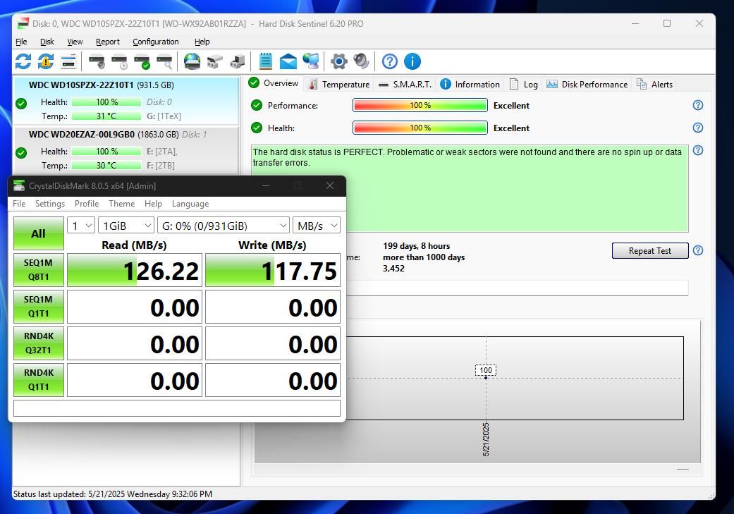Viewport: 734px width, 514px height.
Task: Click the refresh icon with warning triangle
Action: pyautogui.click(x=45, y=61)
